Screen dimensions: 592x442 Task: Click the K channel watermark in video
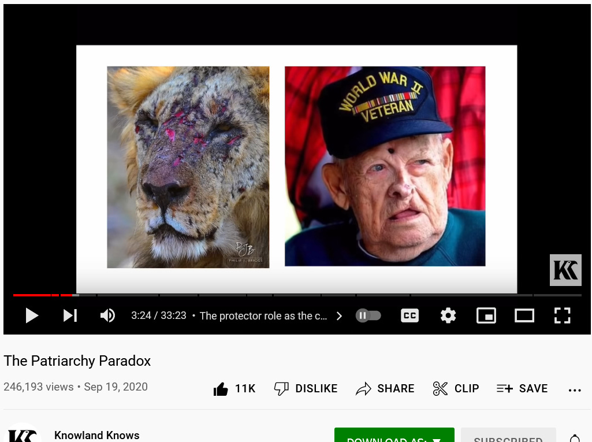565,270
